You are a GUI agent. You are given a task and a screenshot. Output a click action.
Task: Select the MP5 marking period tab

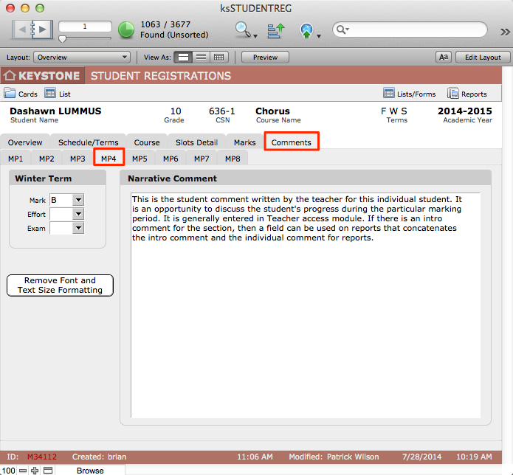click(140, 159)
